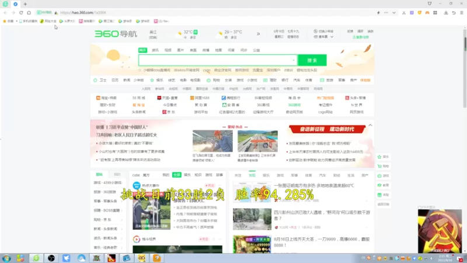Open the 天猫·直营 site link
The height and width of the screenshot is (263, 467).
pos(168,98)
